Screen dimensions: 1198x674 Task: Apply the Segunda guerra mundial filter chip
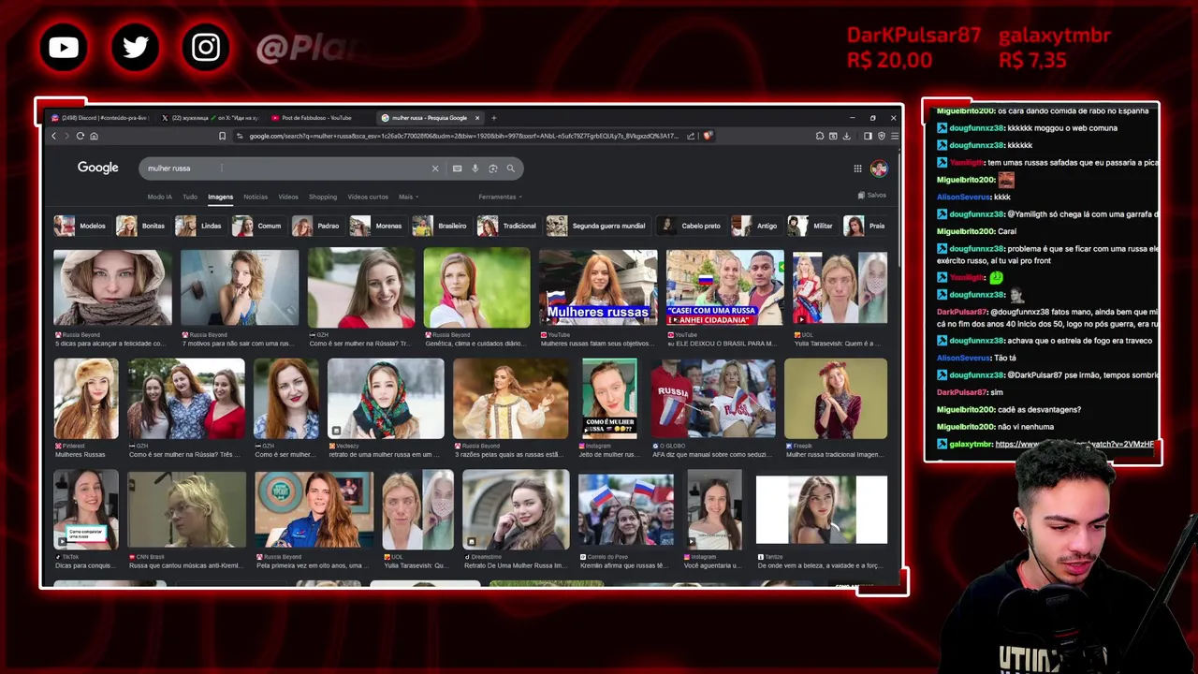click(597, 226)
